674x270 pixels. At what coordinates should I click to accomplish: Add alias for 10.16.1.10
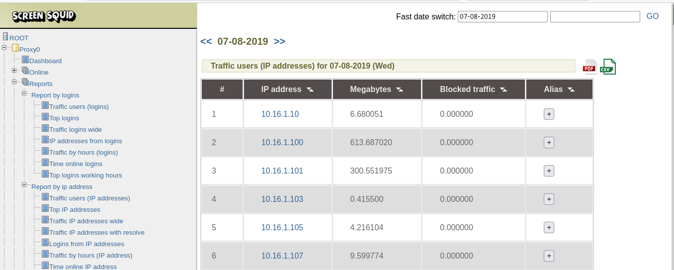(549, 114)
